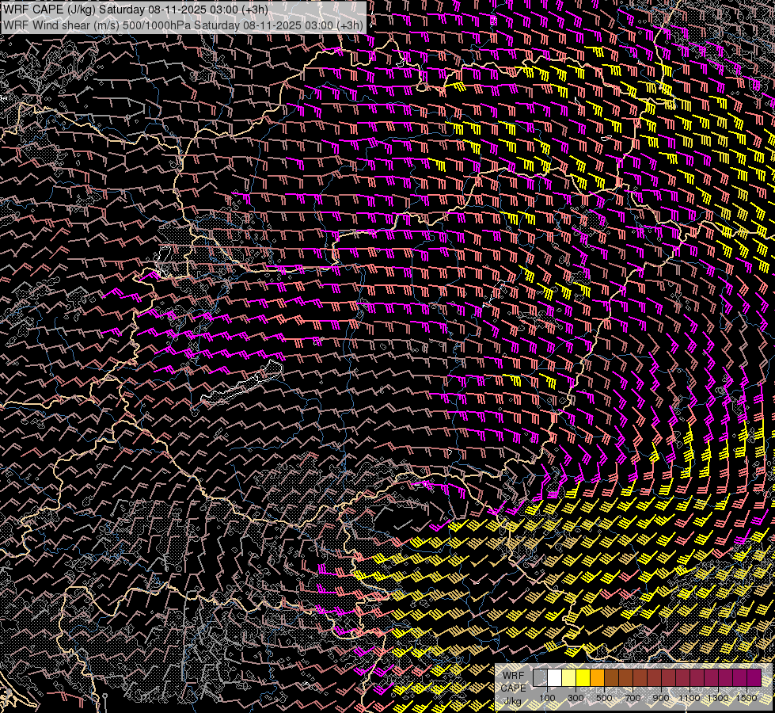This screenshot has width=775, height=713.
Task: Select the 1100 legend scale label
Action: click(690, 698)
